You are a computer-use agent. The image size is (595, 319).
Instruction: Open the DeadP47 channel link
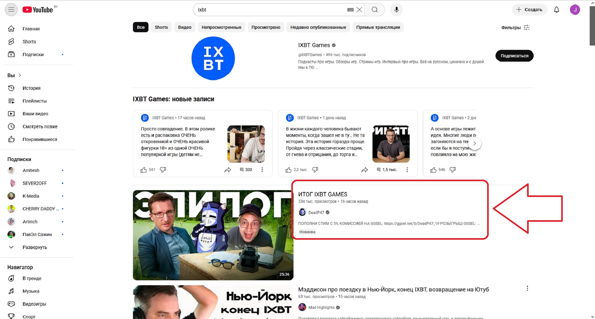pos(316,212)
